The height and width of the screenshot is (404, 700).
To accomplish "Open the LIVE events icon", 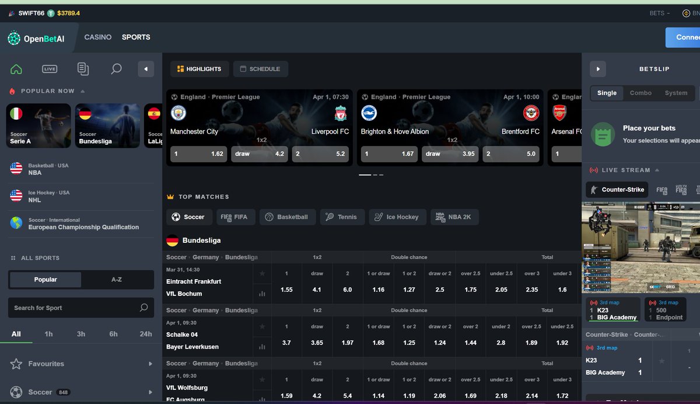I will [50, 69].
